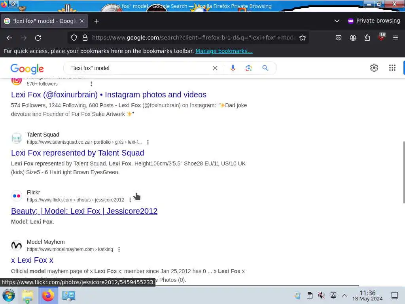Screen dimensions: 405x304
Task: Open the Google apps grid
Action: [392, 68]
